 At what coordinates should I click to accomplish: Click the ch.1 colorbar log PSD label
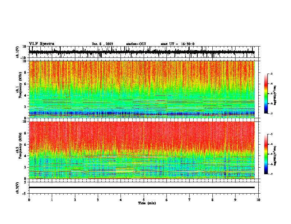point(275,96)
